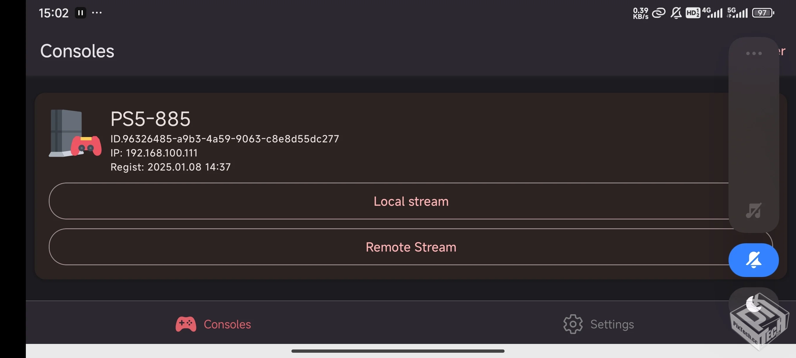Open the Settings tab label
Image resolution: width=796 pixels, height=358 pixels.
[x=612, y=324]
